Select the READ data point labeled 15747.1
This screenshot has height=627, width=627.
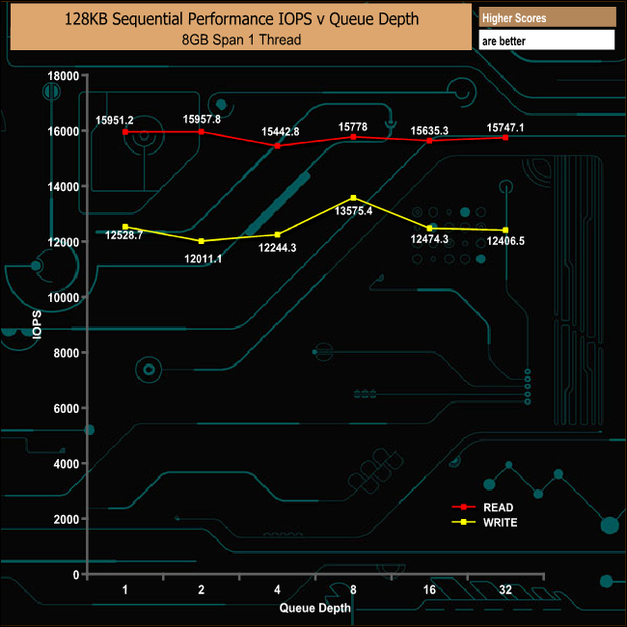click(x=505, y=138)
